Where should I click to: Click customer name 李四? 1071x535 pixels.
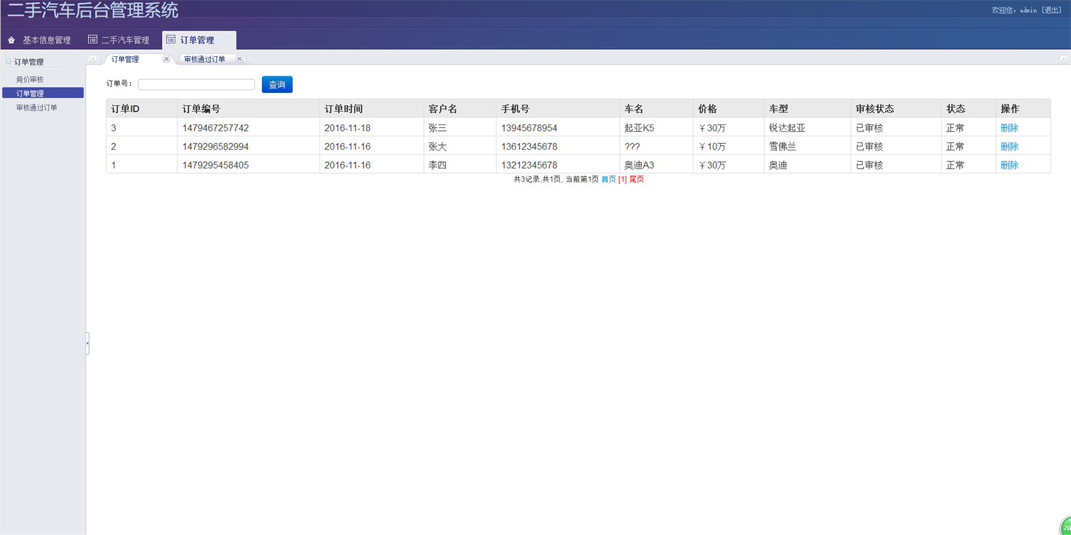click(x=437, y=165)
